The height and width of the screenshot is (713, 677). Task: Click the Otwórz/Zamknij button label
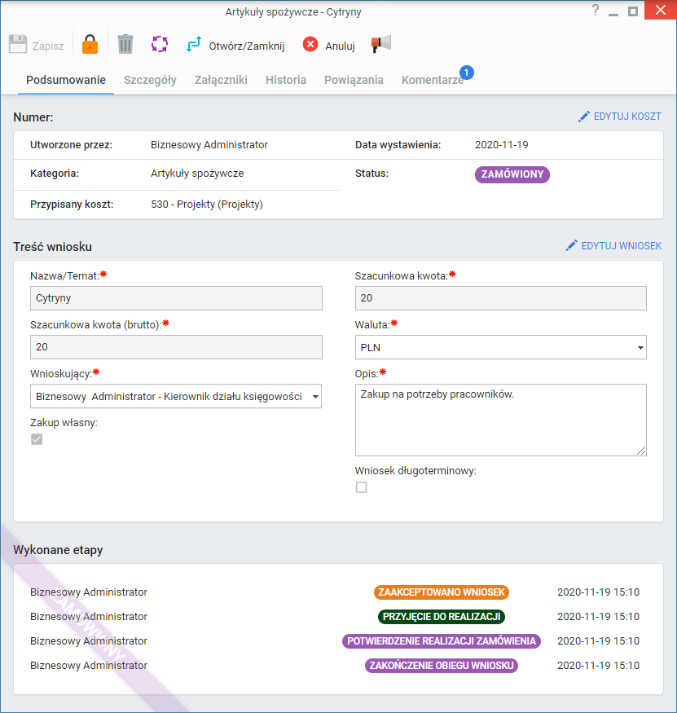(247, 46)
